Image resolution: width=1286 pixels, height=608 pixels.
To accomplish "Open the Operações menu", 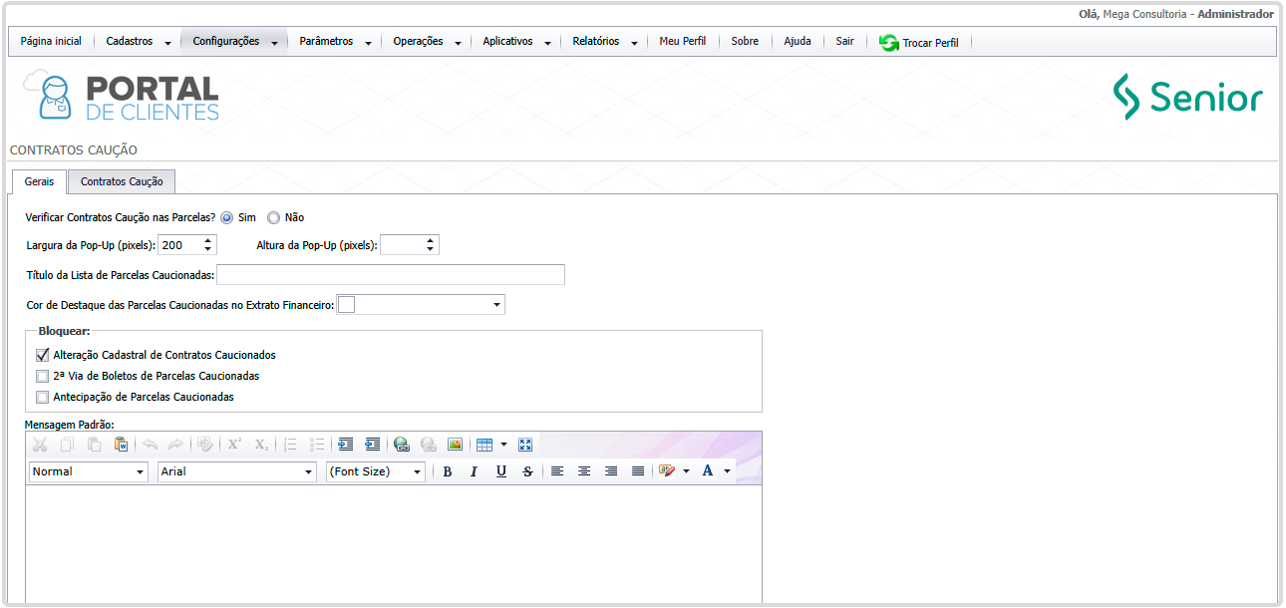I will coord(427,42).
